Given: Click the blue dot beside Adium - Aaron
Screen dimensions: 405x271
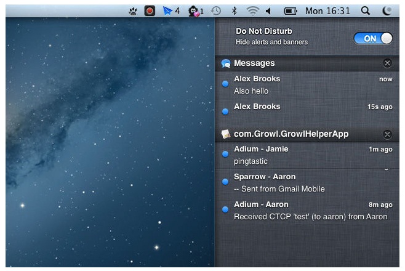Looking at the screenshot, I should (x=225, y=209).
